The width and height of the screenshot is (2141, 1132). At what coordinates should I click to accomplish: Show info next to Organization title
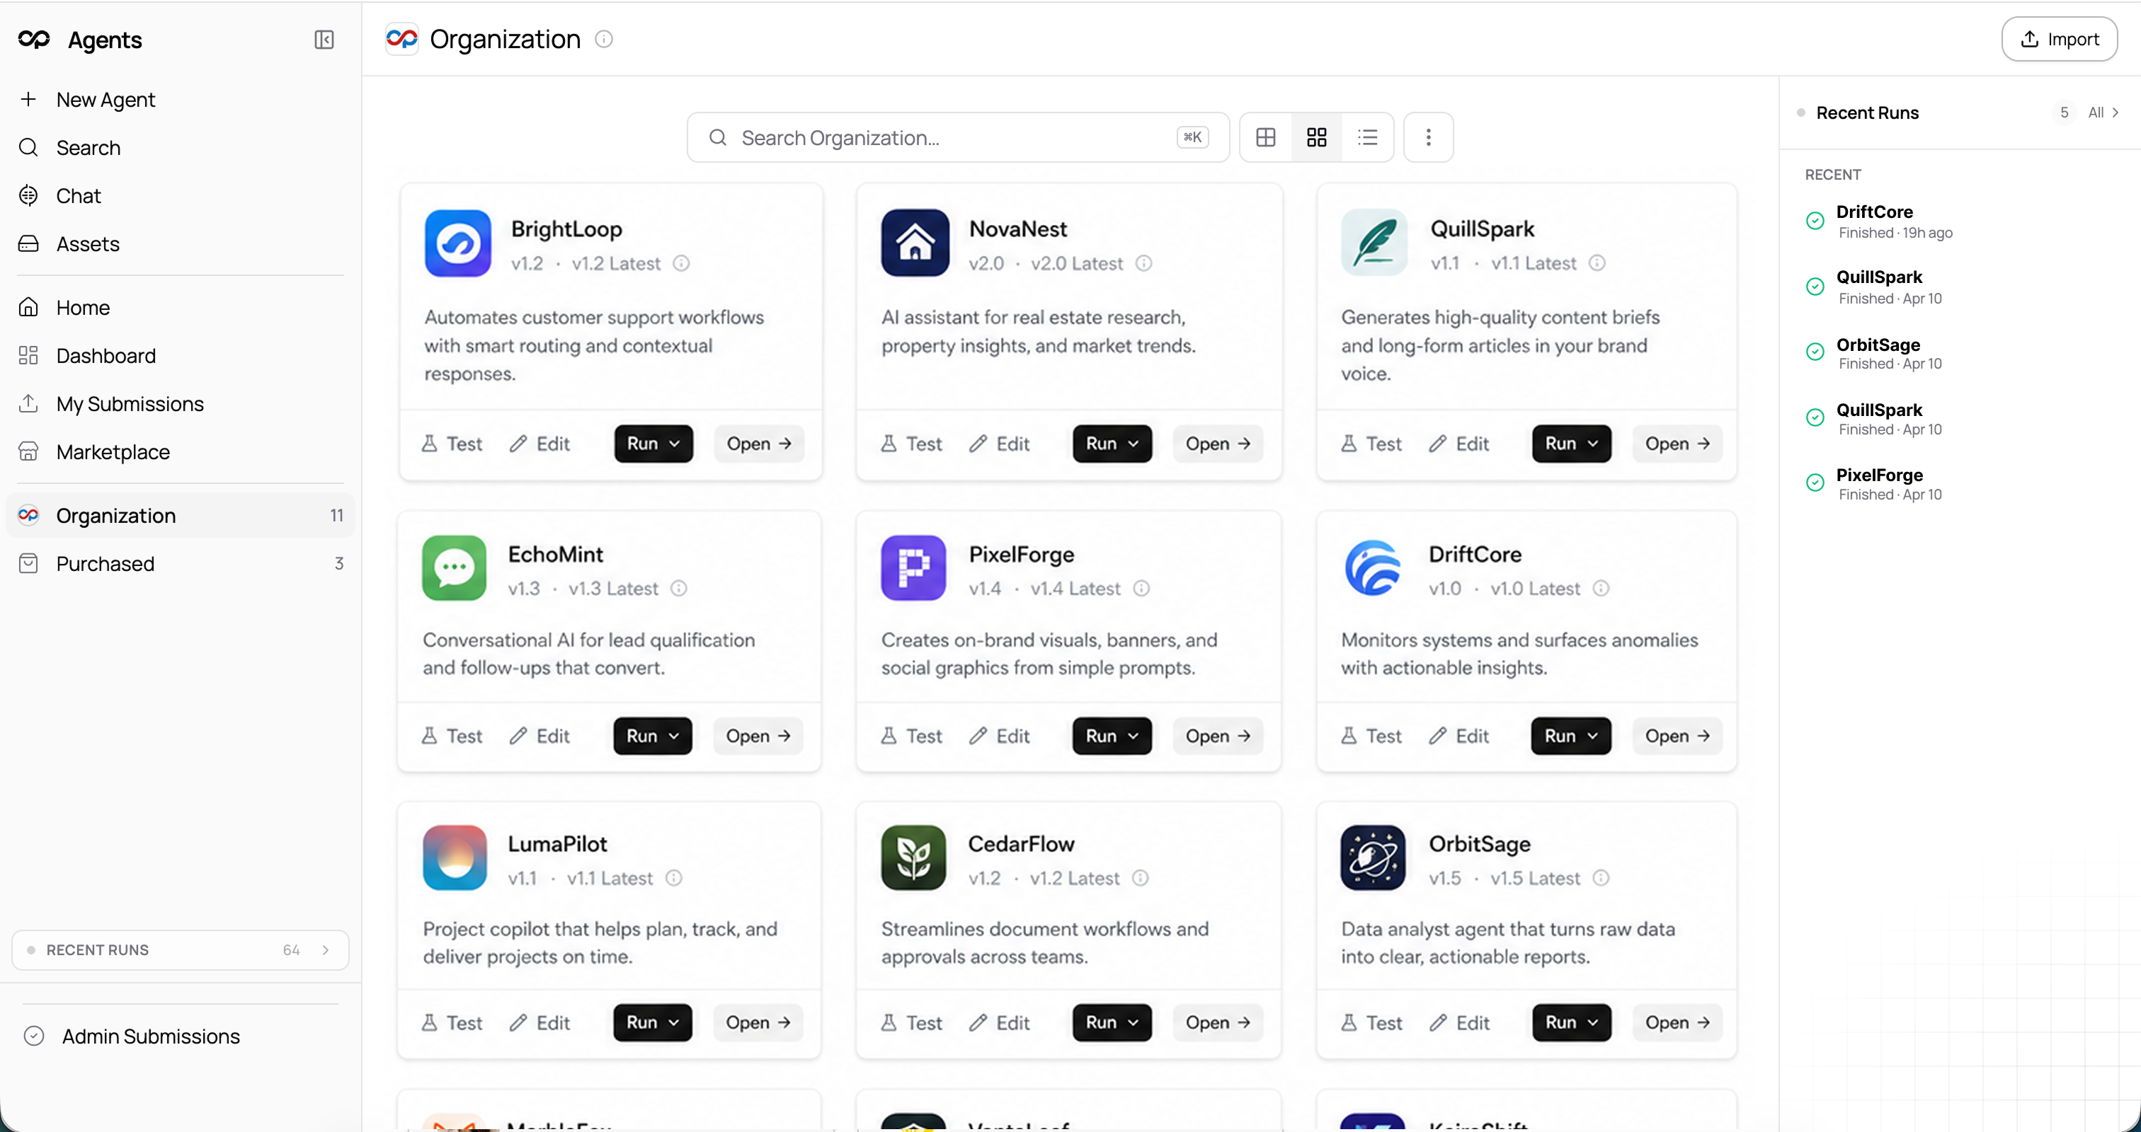[x=604, y=39]
